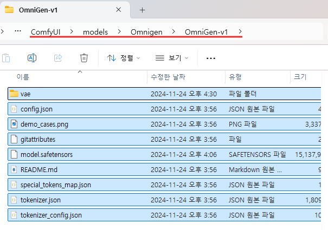
Task: Go to Omnigen in breadcrumb path
Action: pyautogui.click(x=146, y=32)
